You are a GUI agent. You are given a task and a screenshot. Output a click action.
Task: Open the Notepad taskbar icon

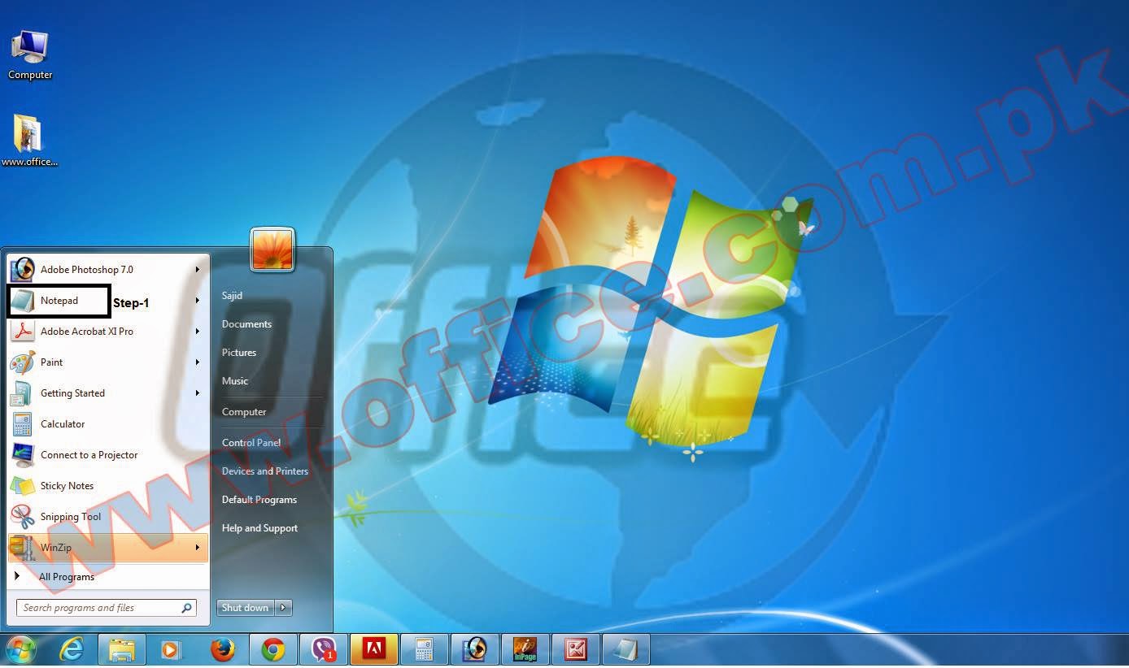point(626,650)
